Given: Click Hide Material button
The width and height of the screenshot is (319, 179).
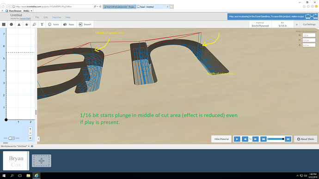Looking at the screenshot, I should click(x=221, y=139).
